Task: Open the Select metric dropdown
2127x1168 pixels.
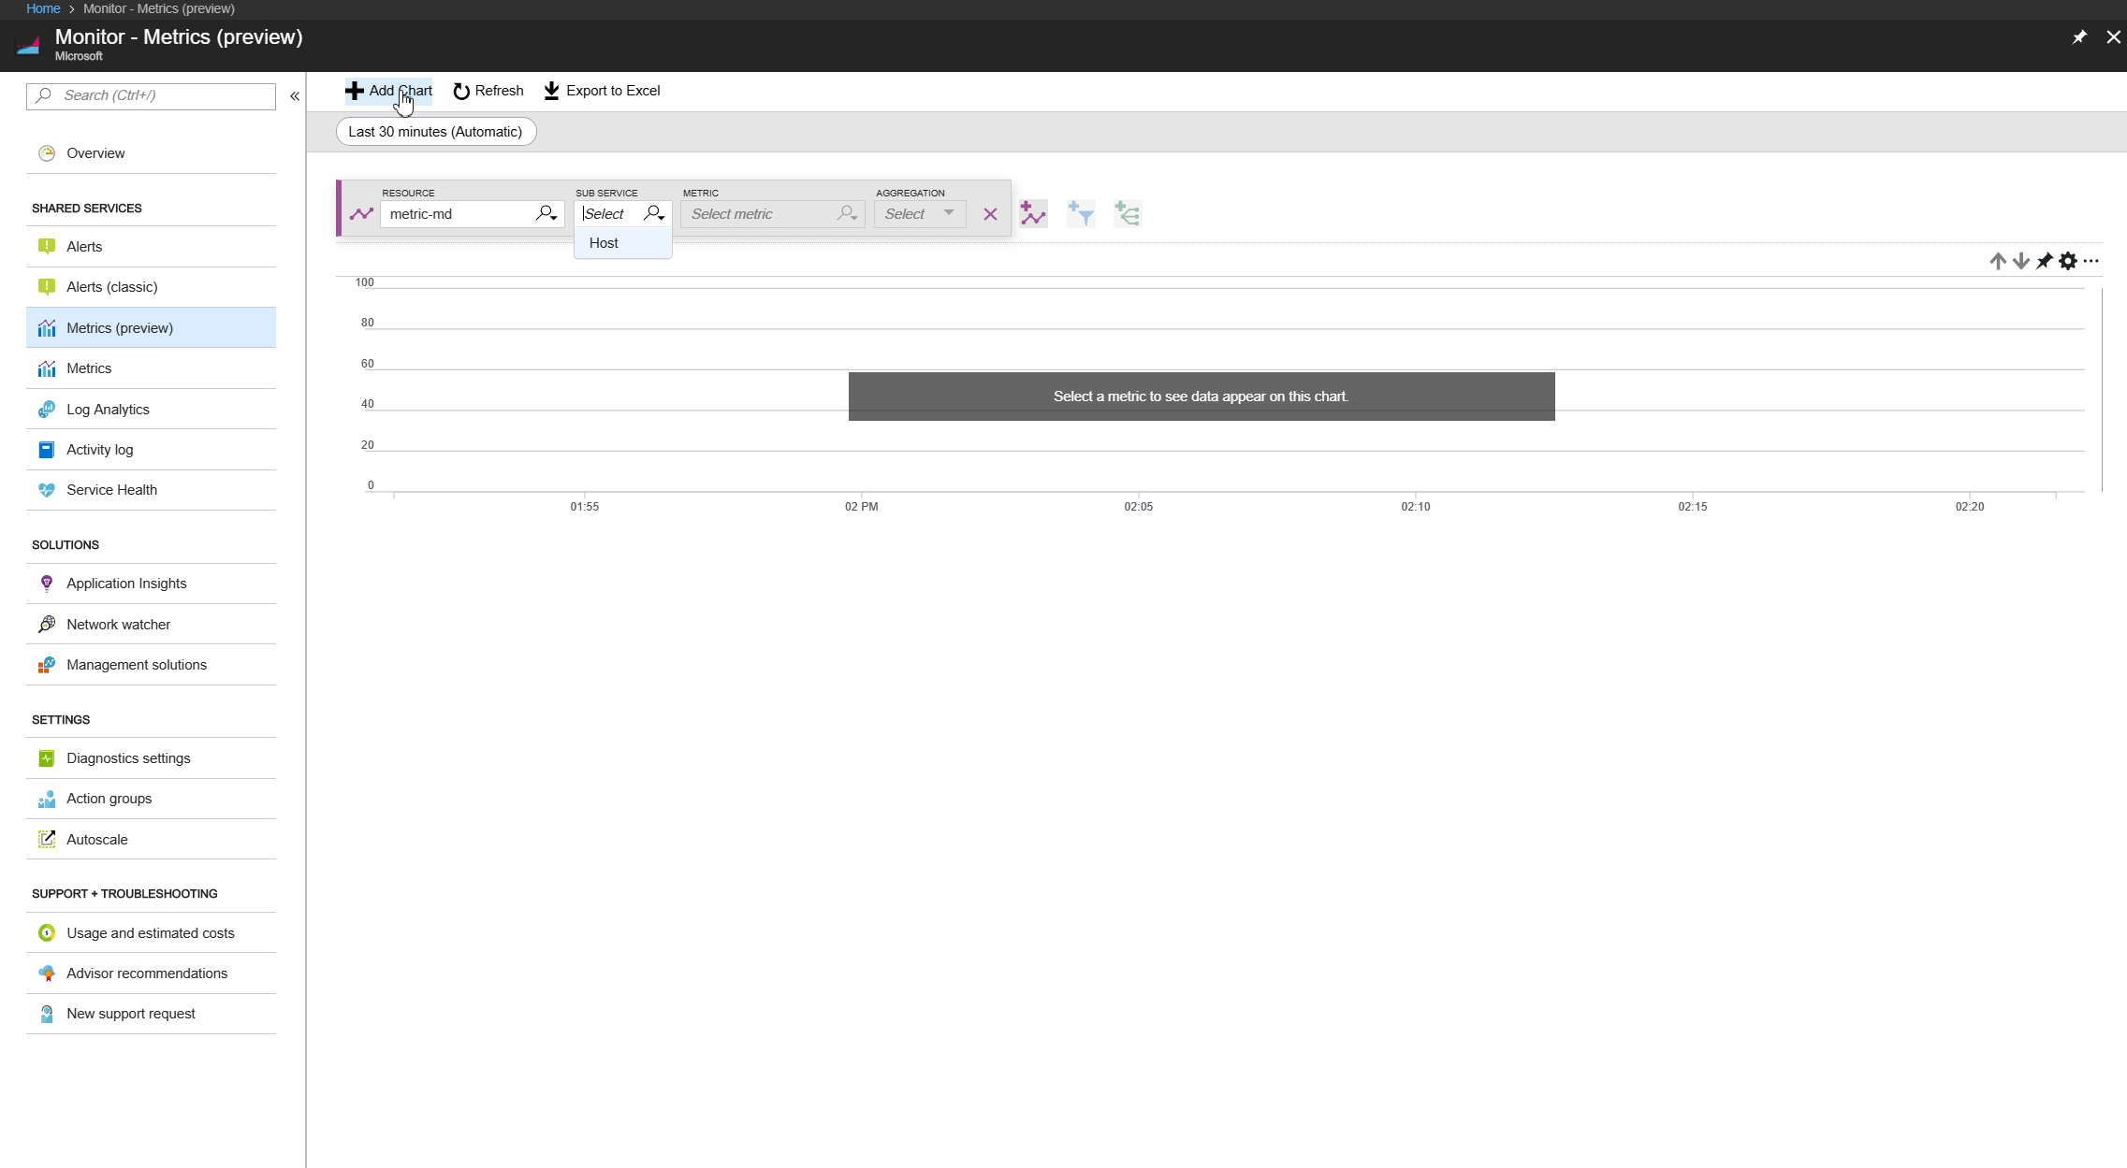Action: point(772,214)
